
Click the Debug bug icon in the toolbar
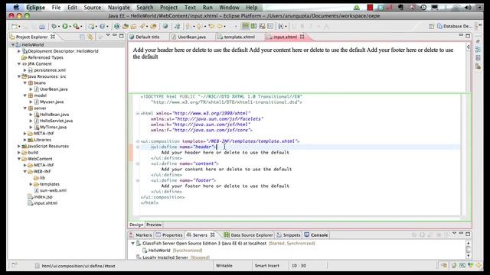(x=54, y=27)
